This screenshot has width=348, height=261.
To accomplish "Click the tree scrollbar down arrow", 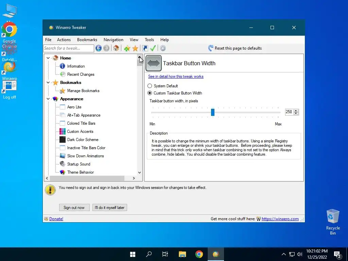I will coord(139,172).
